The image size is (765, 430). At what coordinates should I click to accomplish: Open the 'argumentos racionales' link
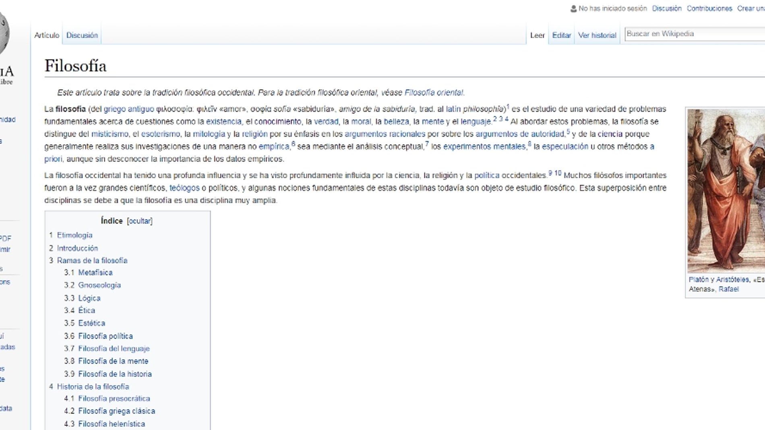coord(385,134)
